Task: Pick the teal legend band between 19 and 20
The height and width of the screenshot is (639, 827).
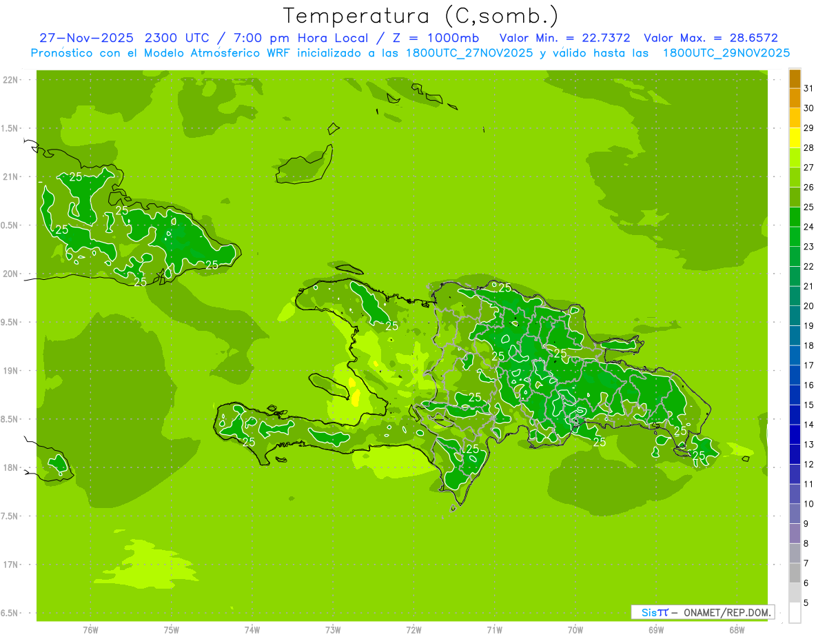Action: pos(795,316)
